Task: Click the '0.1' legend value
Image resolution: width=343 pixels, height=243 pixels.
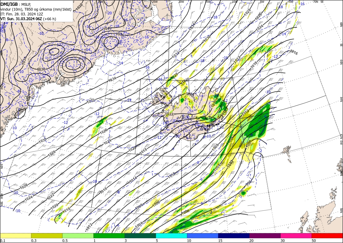Action: (x=2, y=241)
